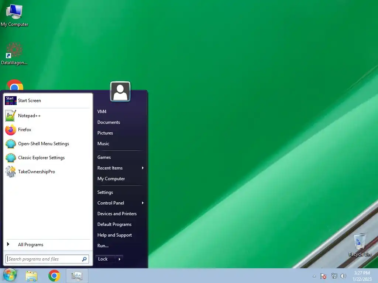Click the Control Panel label
Viewport: 378px width, 283px height.
111,203
